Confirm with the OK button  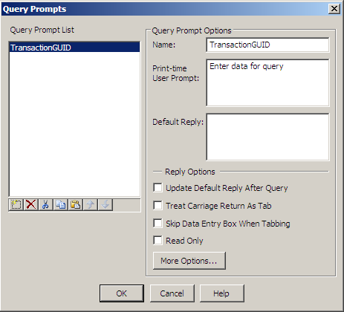pos(122,293)
